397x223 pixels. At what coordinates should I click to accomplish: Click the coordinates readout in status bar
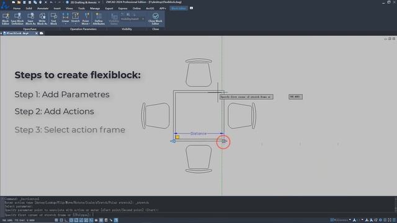[19, 221]
